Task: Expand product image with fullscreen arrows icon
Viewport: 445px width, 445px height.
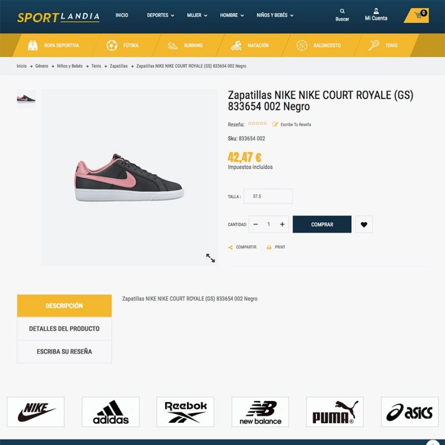Action: (x=210, y=258)
